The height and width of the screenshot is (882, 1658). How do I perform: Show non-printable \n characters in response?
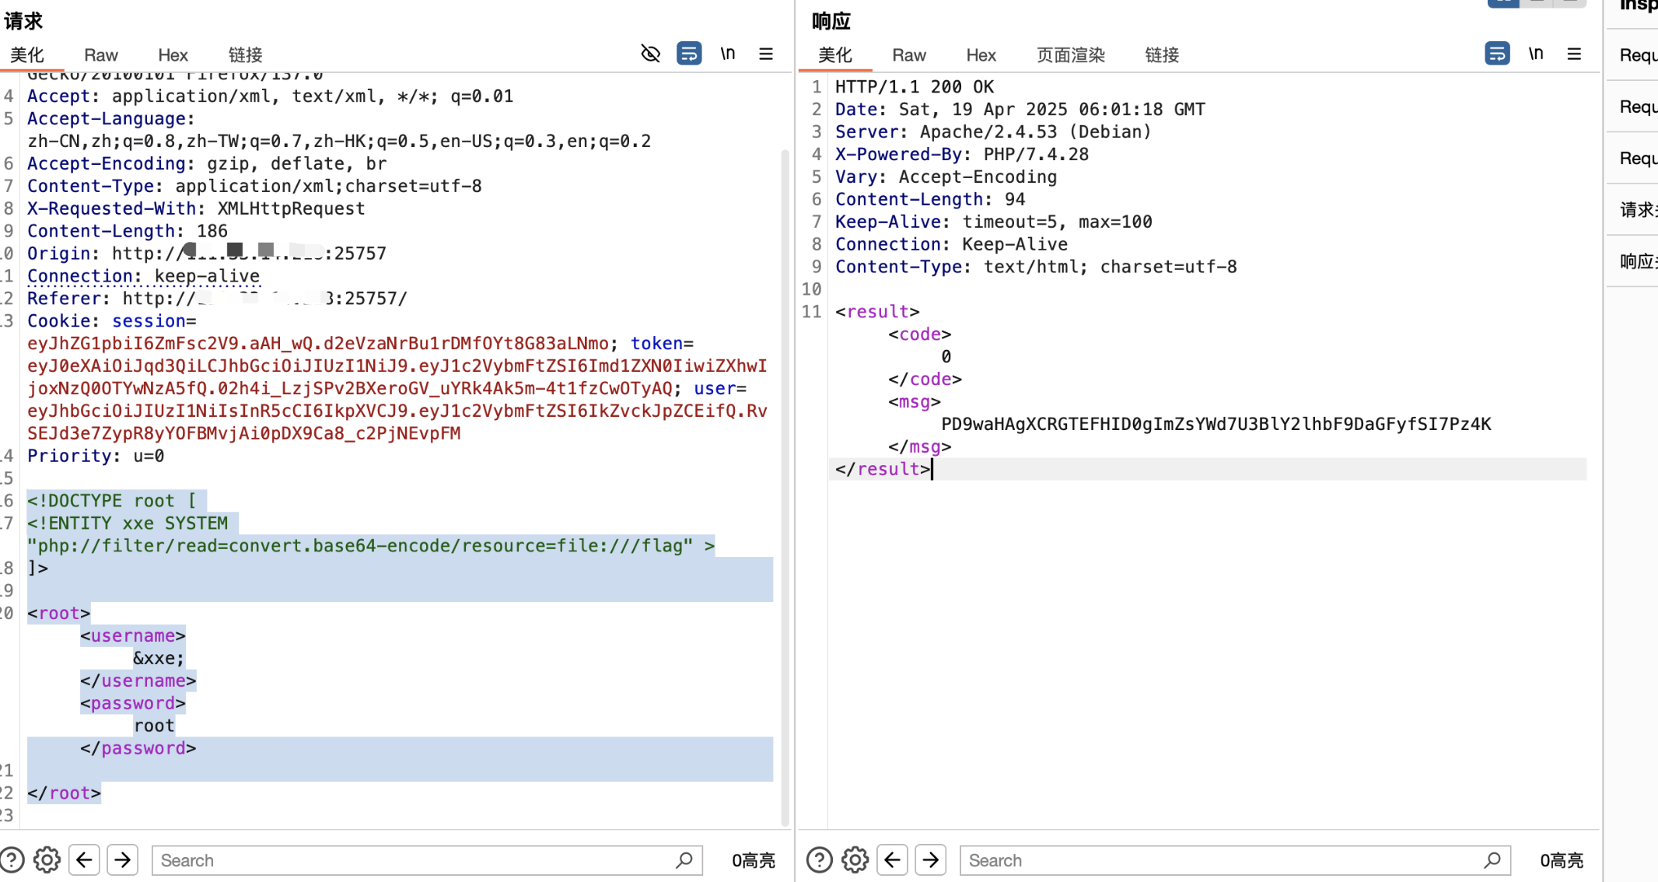[x=1535, y=54]
